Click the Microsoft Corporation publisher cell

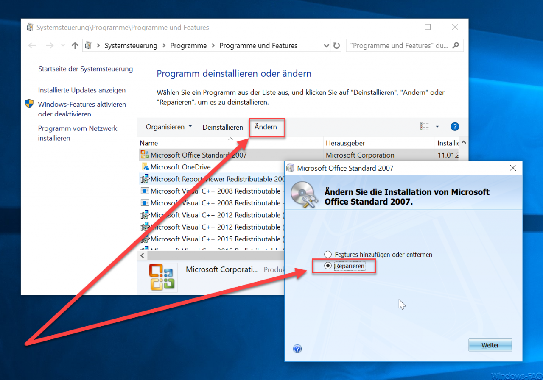[x=360, y=155]
